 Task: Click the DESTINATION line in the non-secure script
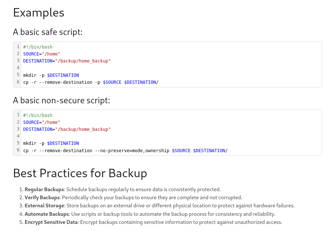coord(67,129)
